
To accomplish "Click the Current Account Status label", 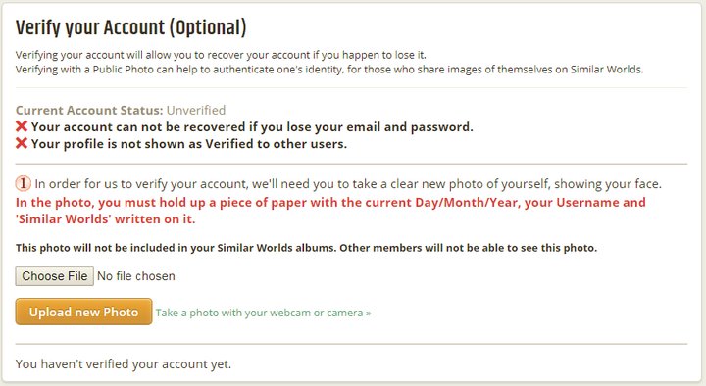I will (x=89, y=111).
